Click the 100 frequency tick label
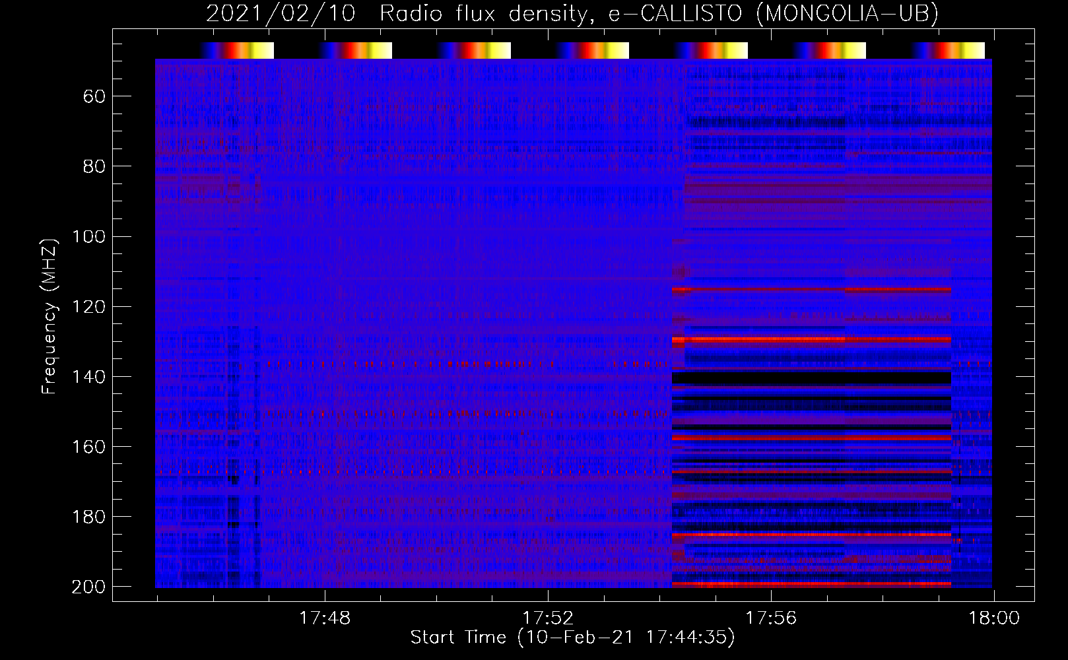This screenshot has height=660, width=1068. tap(89, 236)
